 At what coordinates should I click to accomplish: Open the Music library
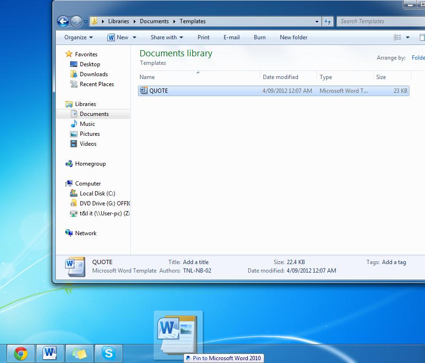click(87, 124)
